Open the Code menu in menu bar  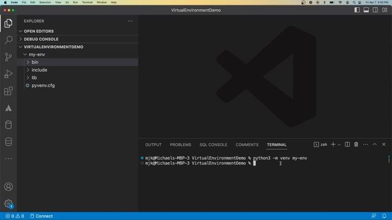[14, 2]
